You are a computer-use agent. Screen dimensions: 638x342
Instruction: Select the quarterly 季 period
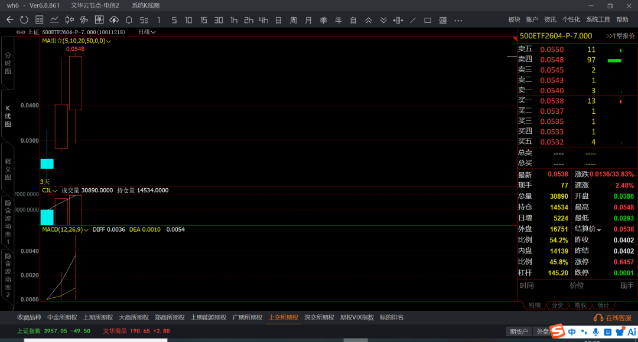click(x=324, y=20)
